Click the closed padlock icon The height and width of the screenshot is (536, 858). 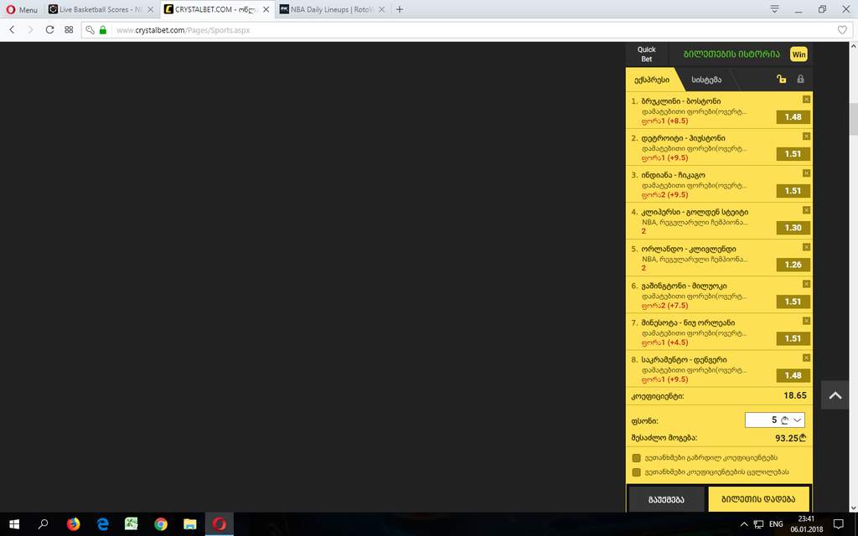click(800, 79)
